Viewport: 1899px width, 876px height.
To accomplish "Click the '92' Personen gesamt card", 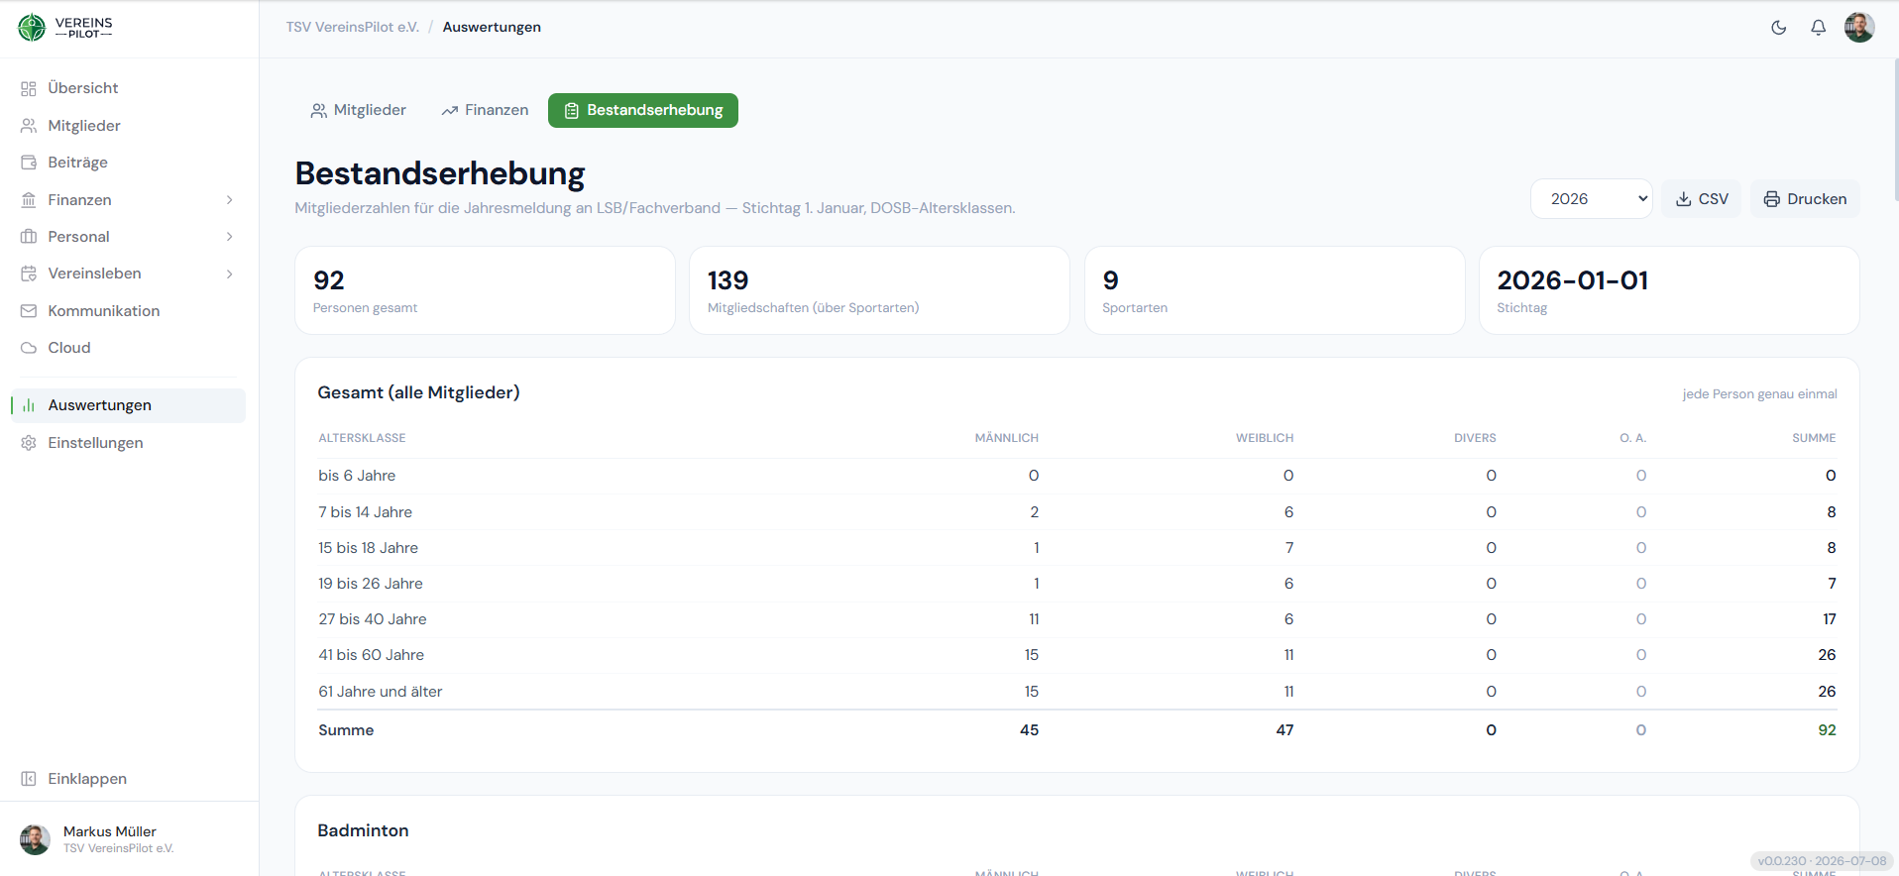I will (485, 290).
